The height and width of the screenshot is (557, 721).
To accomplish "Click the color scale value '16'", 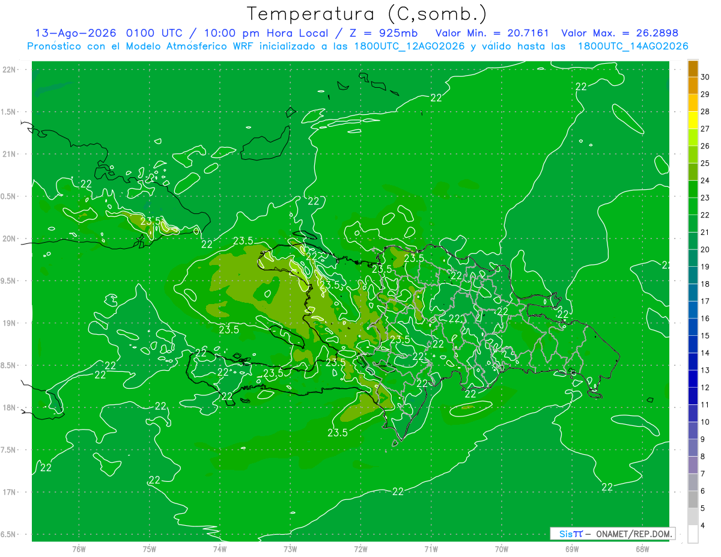I will (x=705, y=318).
